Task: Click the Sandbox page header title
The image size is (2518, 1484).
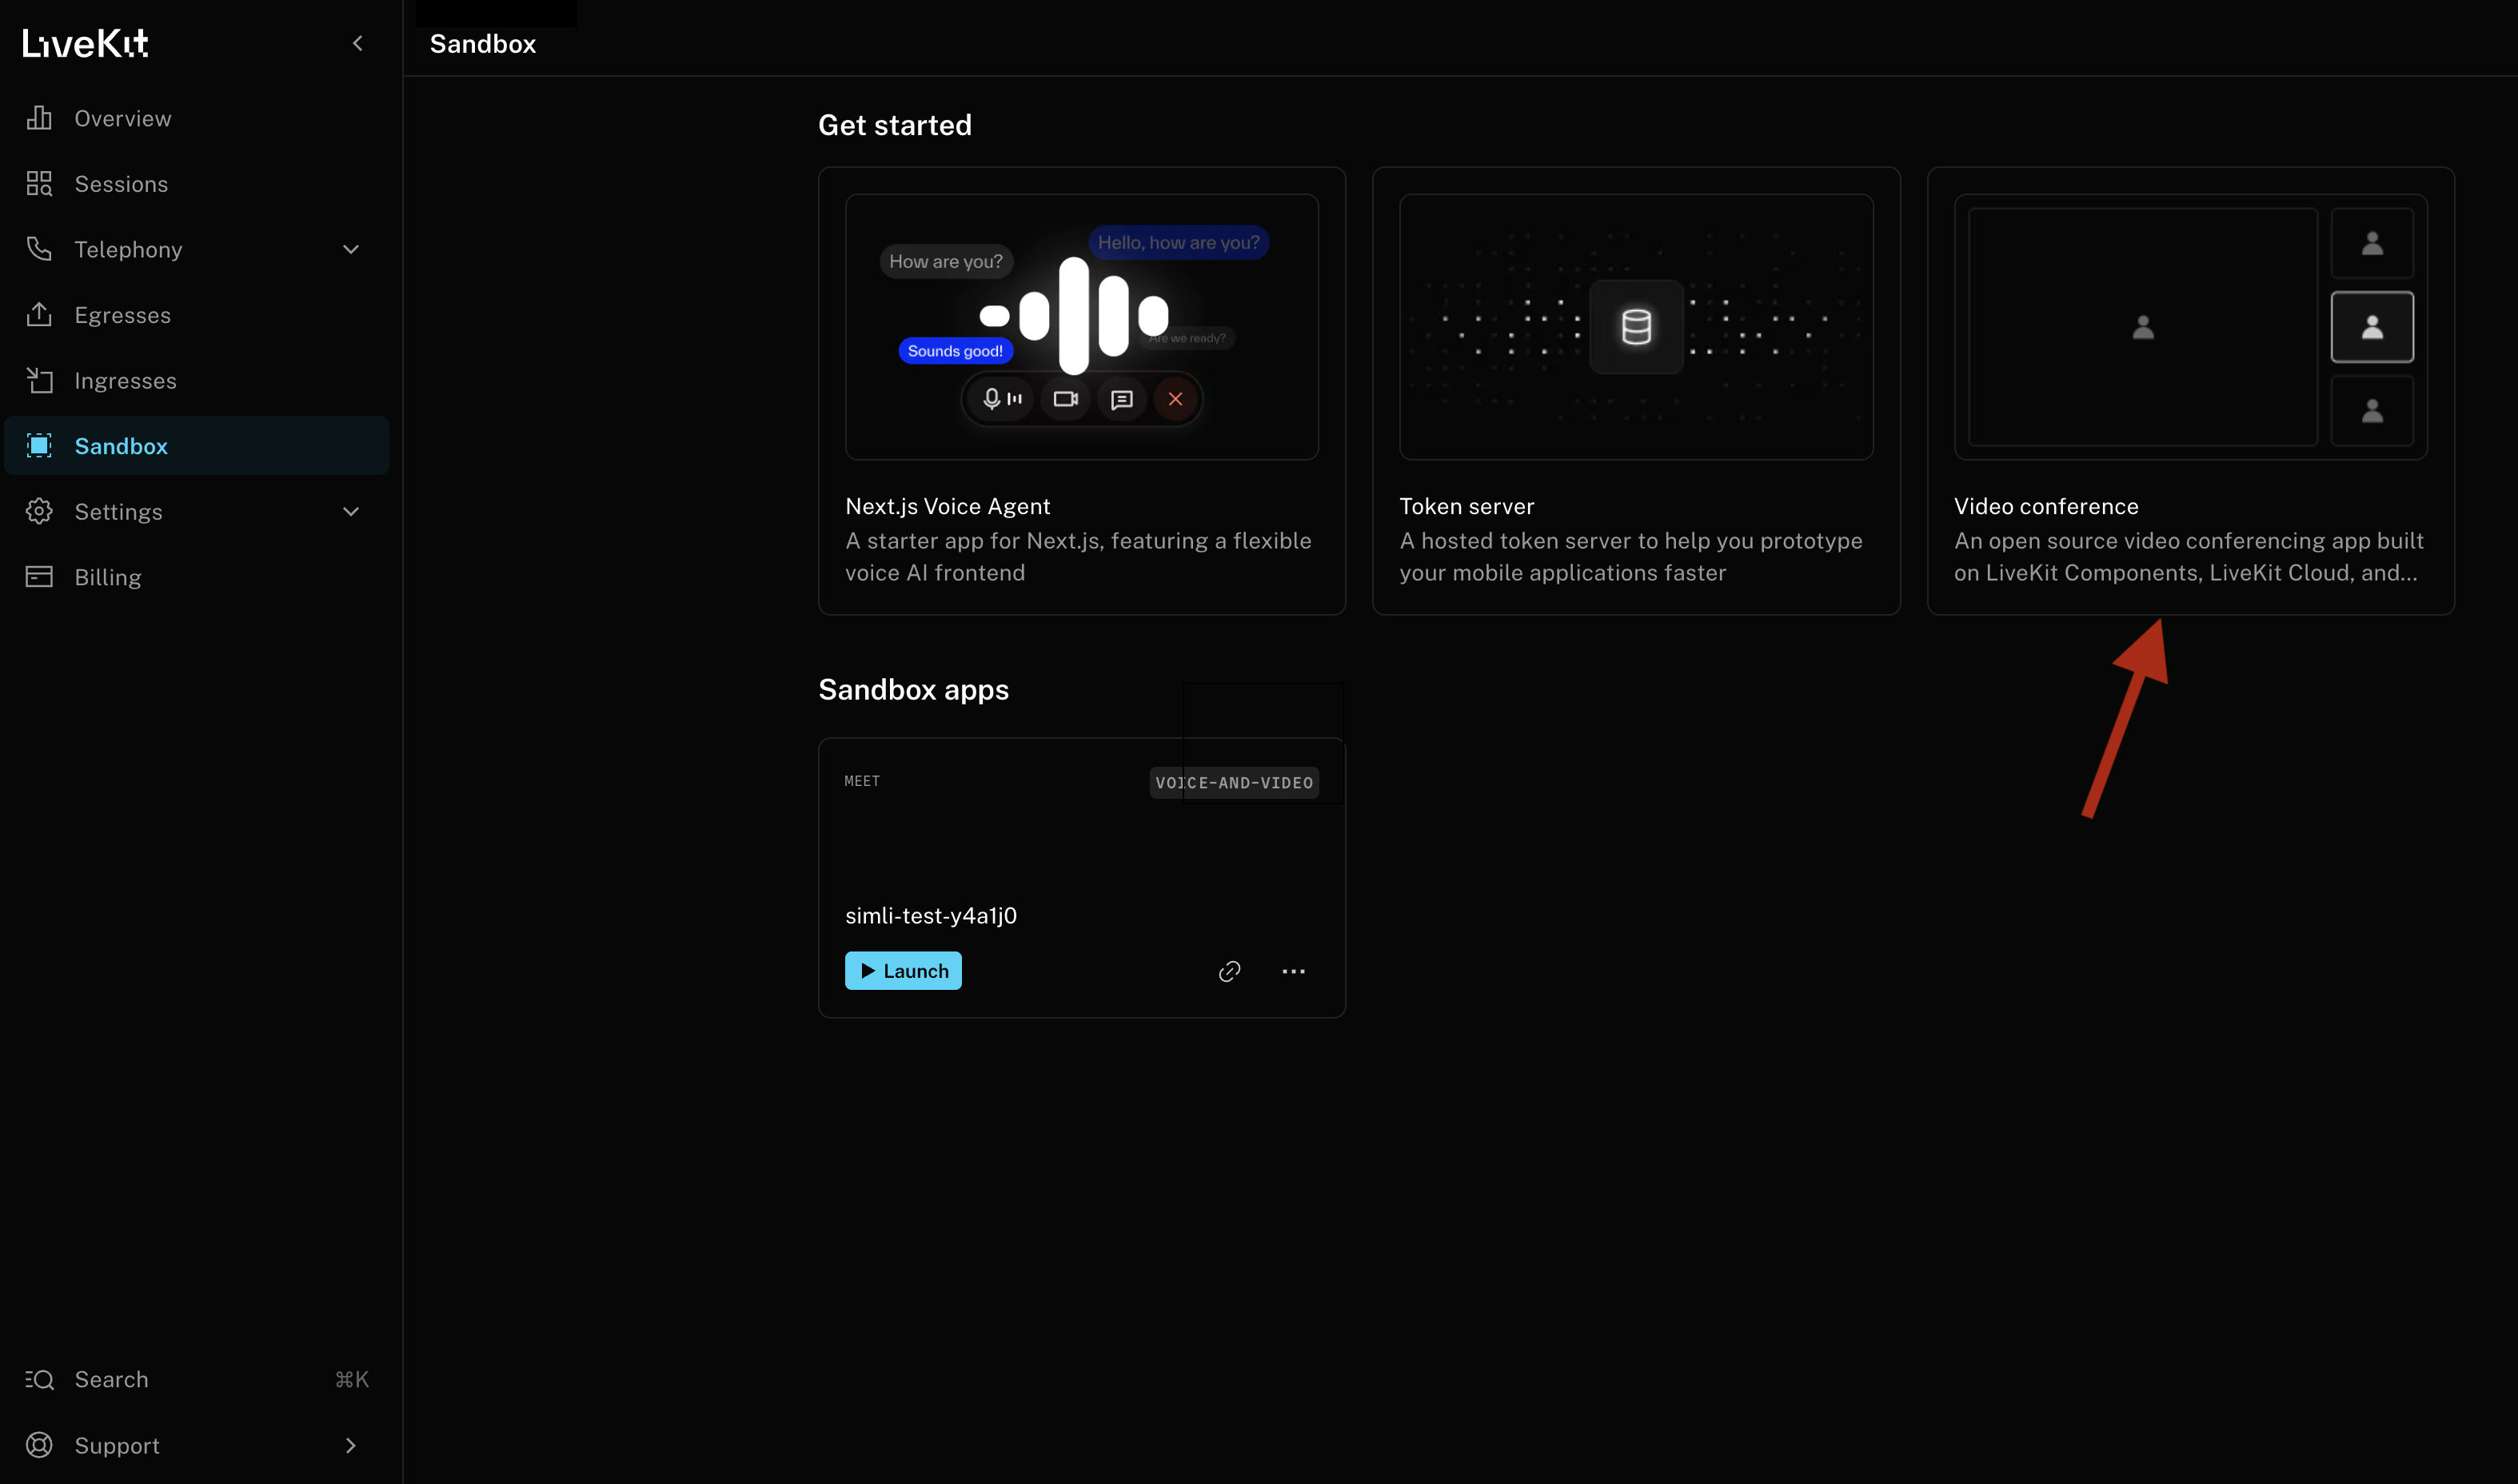Action: point(483,44)
